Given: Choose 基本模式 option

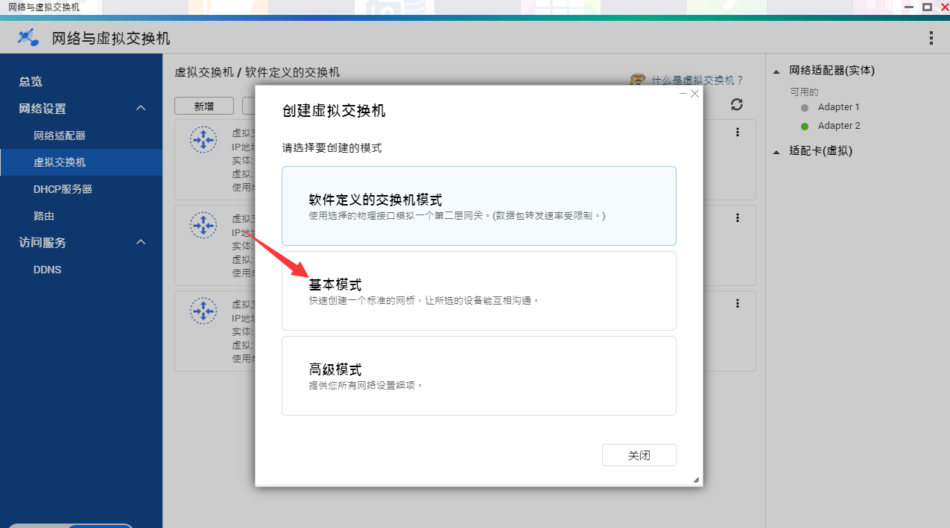Looking at the screenshot, I should coord(479,290).
